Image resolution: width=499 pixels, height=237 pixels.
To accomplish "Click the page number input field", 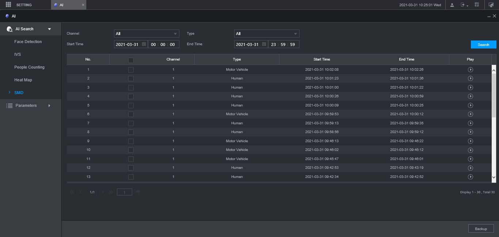I will [x=124, y=192].
